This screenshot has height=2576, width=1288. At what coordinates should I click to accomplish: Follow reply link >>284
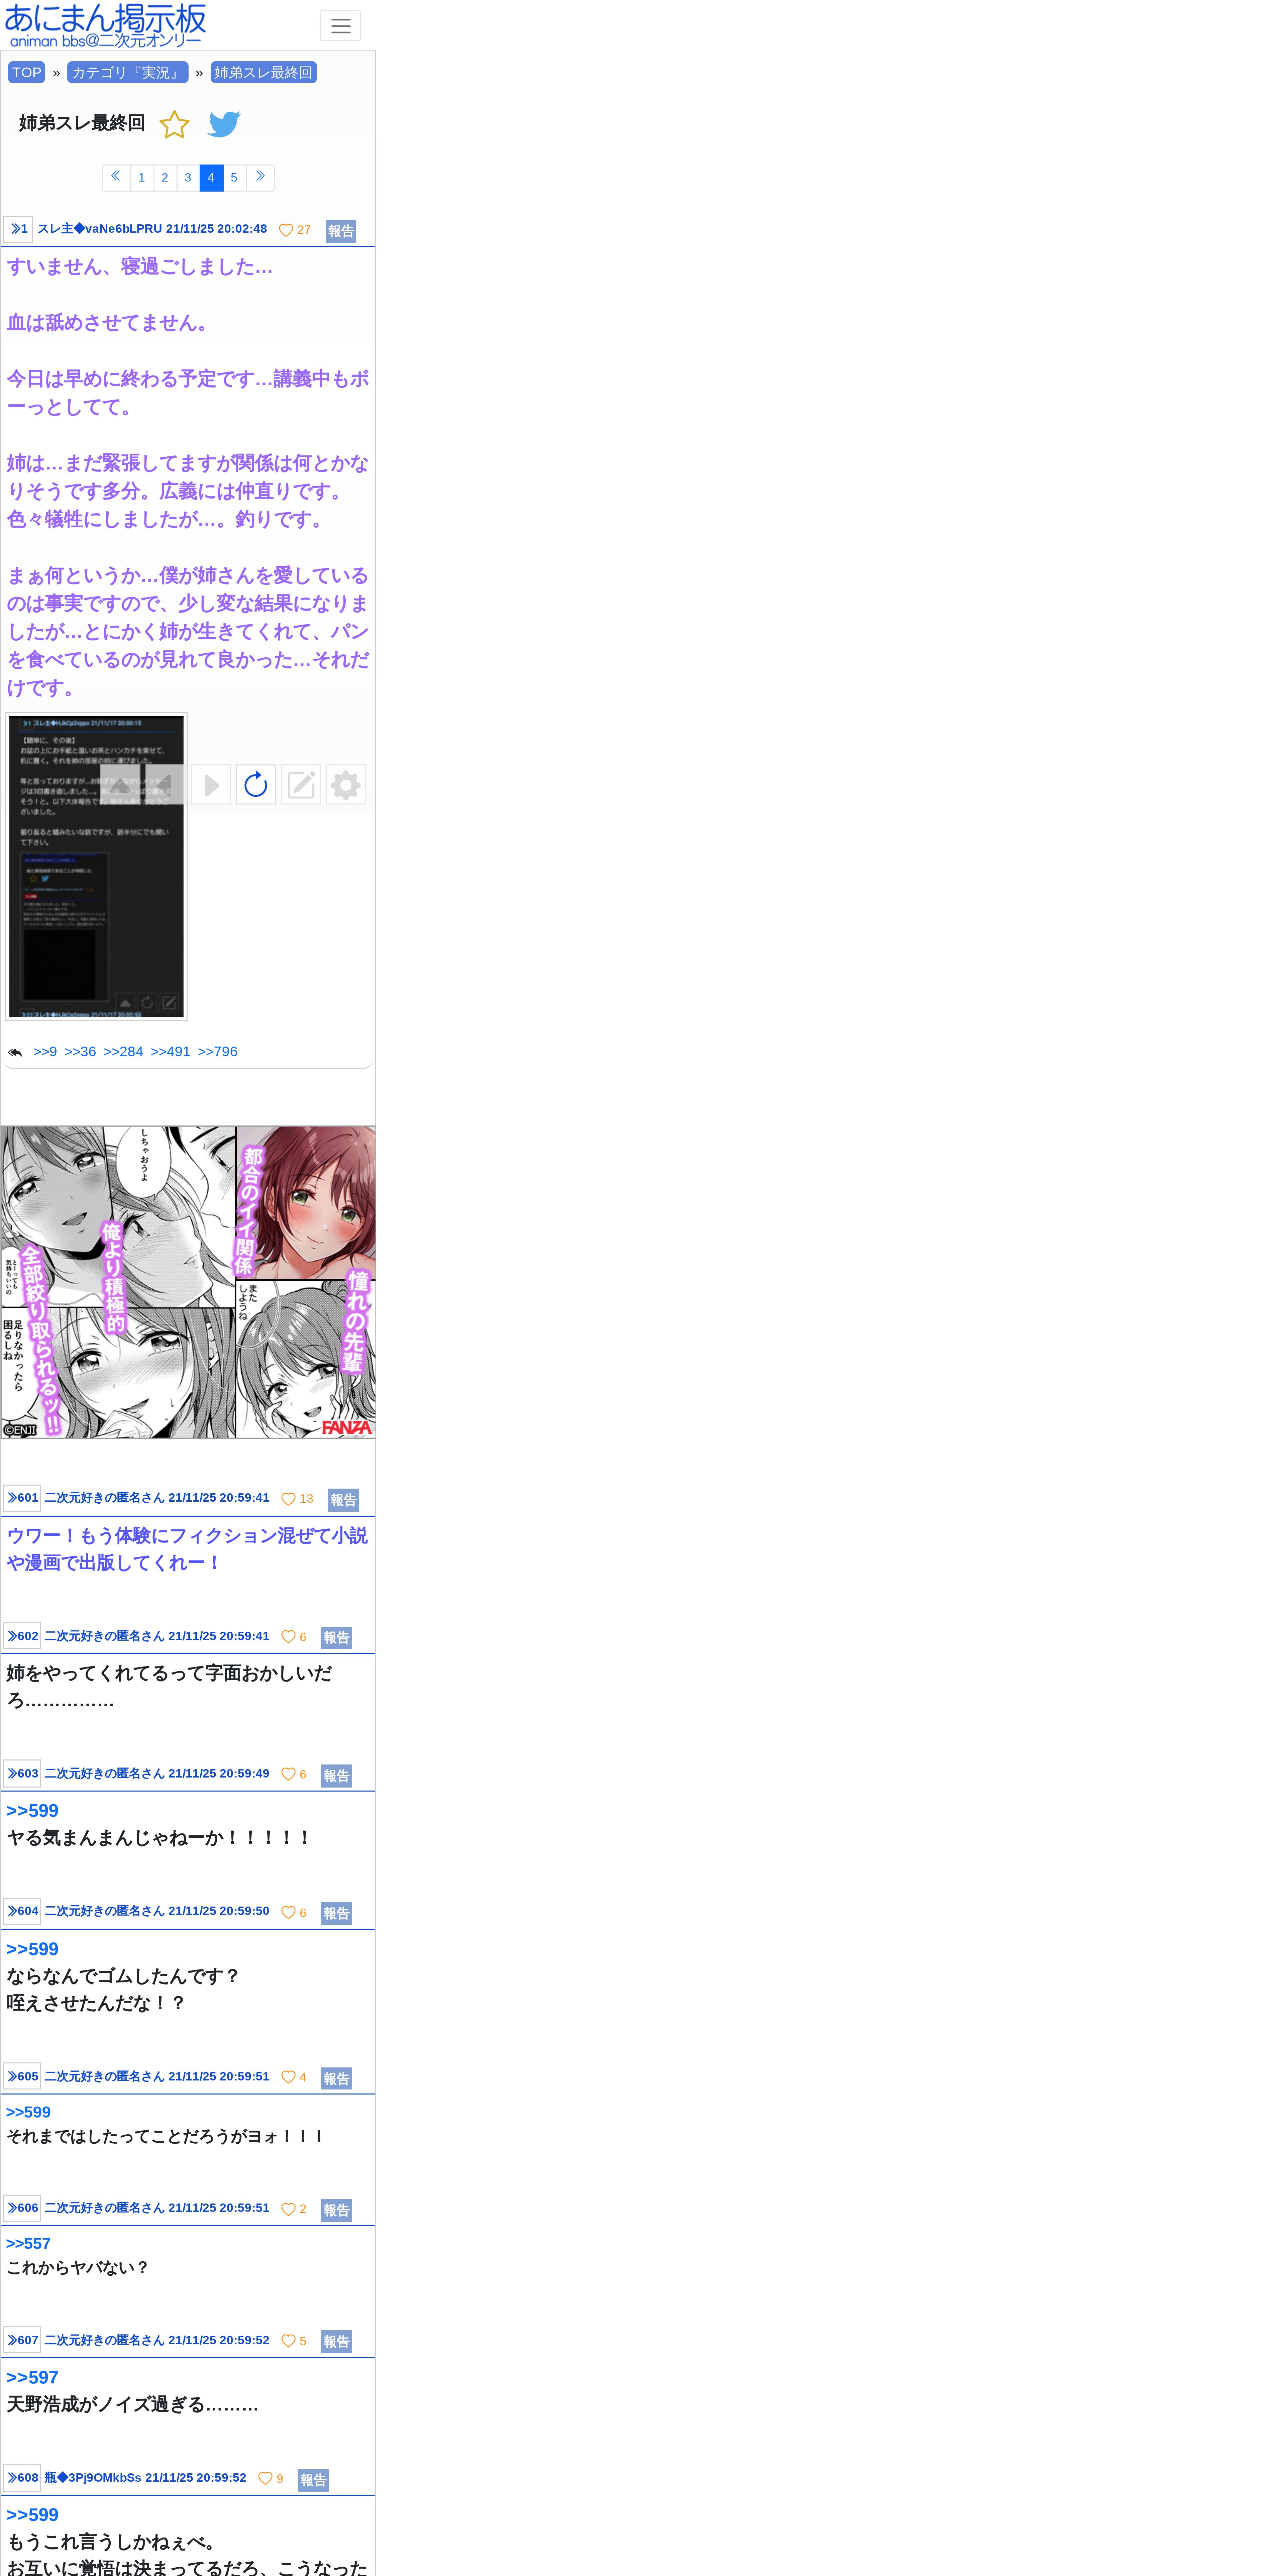click(x=123, y=1052)
